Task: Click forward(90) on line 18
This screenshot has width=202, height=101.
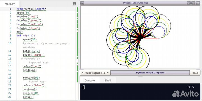Action: (x=31, y=78)
